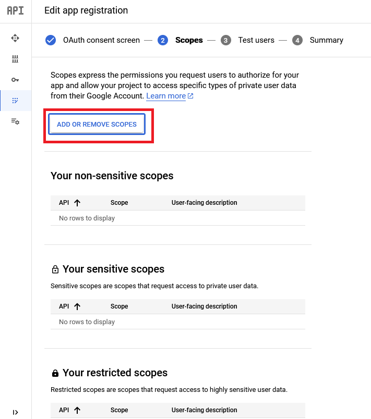Open the Library icon in sidebar

pos(15,59)
